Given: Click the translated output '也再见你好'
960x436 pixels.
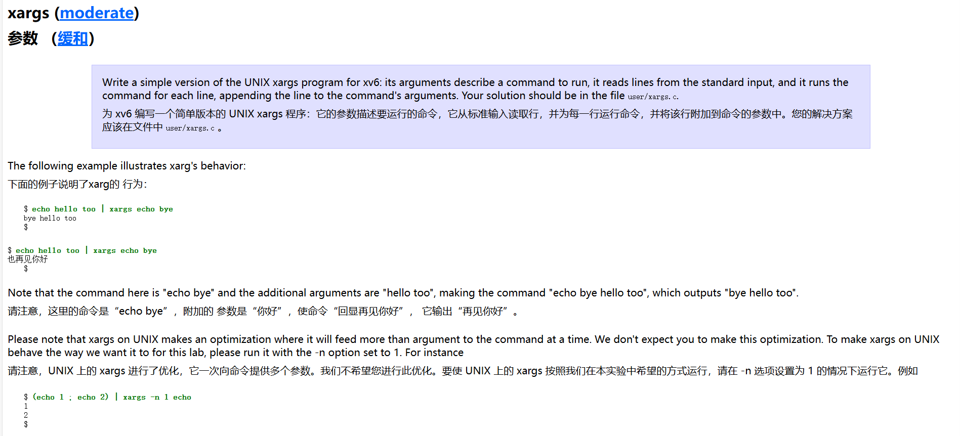Looking at the screenshot, I should (28, 259).
